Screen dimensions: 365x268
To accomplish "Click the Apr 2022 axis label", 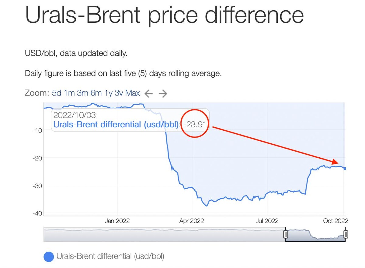I will pos(192,221).
